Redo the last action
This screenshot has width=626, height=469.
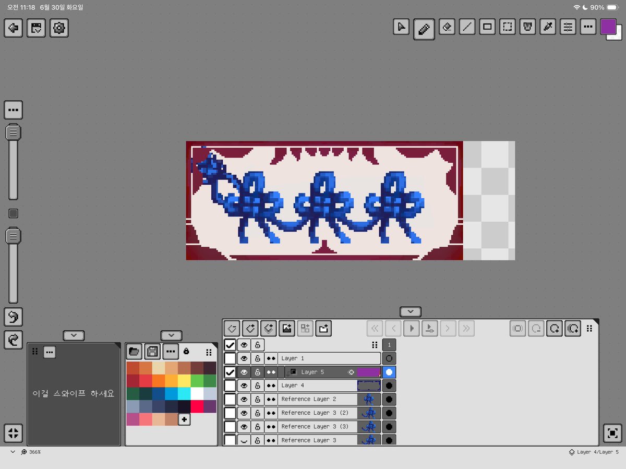(14, 340)
